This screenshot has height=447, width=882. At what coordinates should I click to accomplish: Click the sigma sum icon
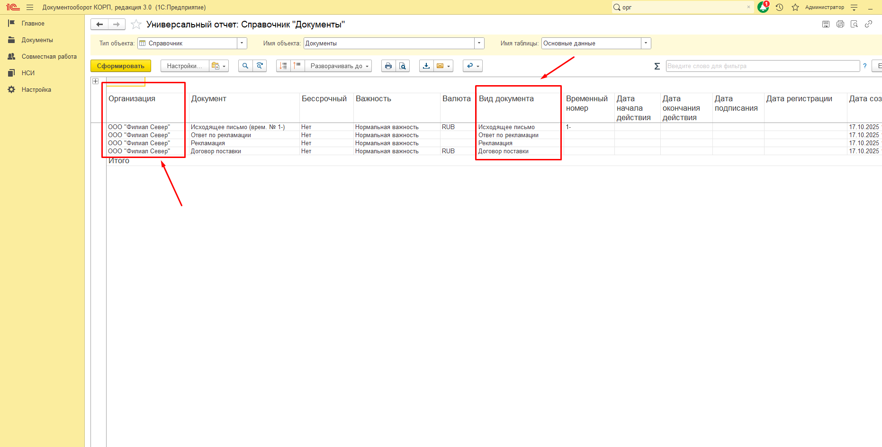click(657, 66)
